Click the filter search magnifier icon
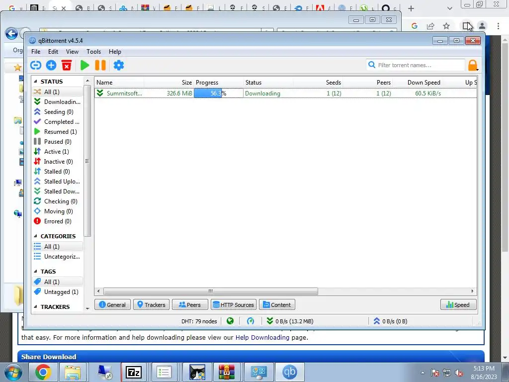Viewport: 509px width, 382px height. (372, 65)
